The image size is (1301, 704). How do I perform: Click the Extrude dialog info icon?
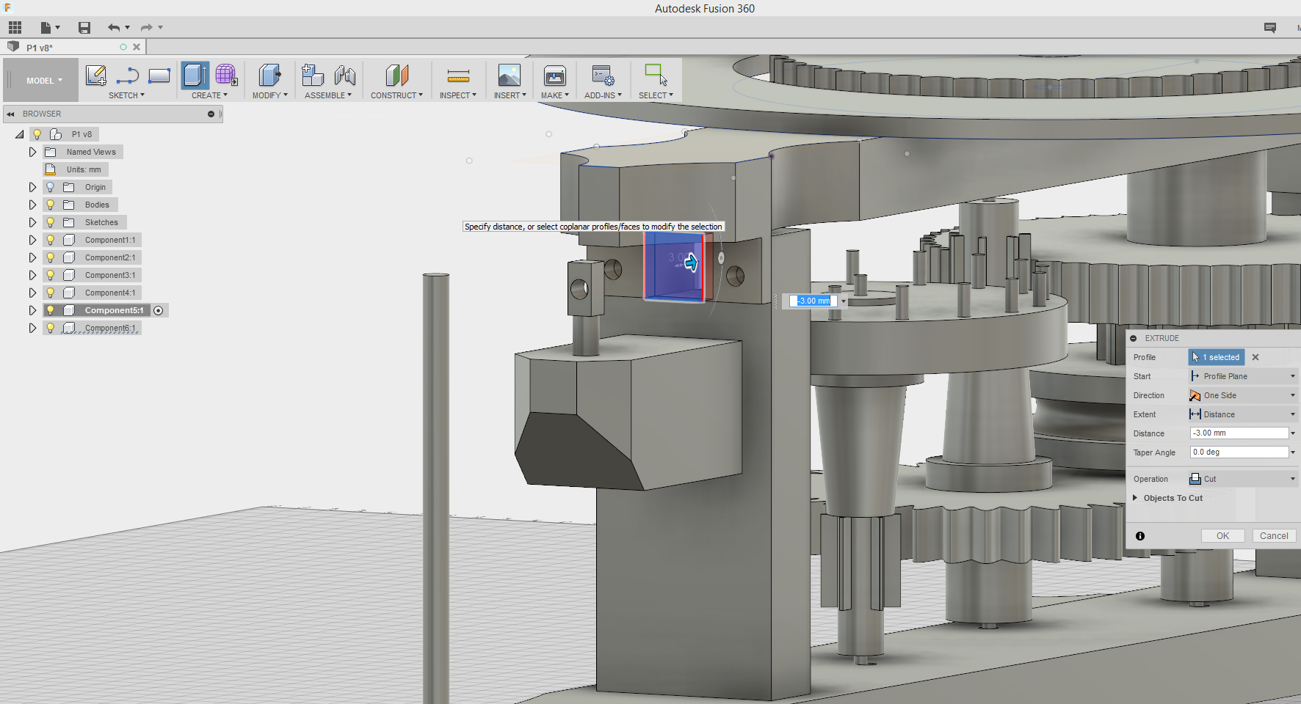tap(1140, 536)
